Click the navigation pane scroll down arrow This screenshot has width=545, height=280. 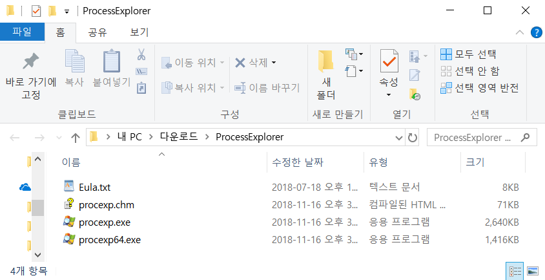point(38,255)
